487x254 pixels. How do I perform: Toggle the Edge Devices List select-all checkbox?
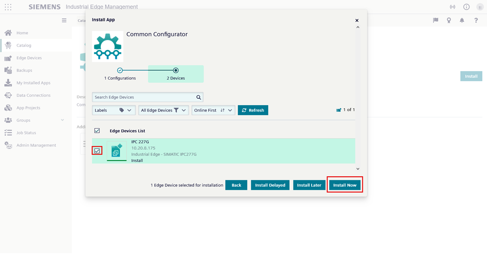[97, 131]
